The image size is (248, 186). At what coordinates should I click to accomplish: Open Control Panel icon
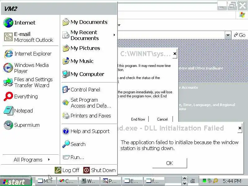[x=66, y=90]
